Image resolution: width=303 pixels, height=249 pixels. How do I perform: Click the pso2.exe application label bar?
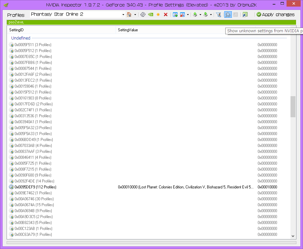click(x=151, y=22)
